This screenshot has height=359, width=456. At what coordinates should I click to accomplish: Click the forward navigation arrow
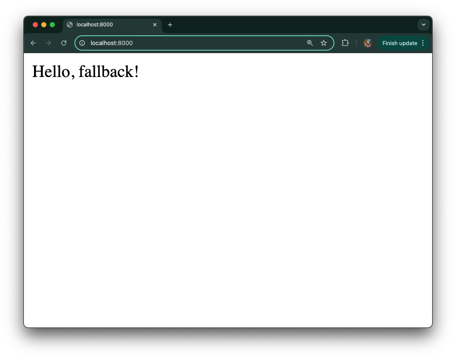point(48,43)
